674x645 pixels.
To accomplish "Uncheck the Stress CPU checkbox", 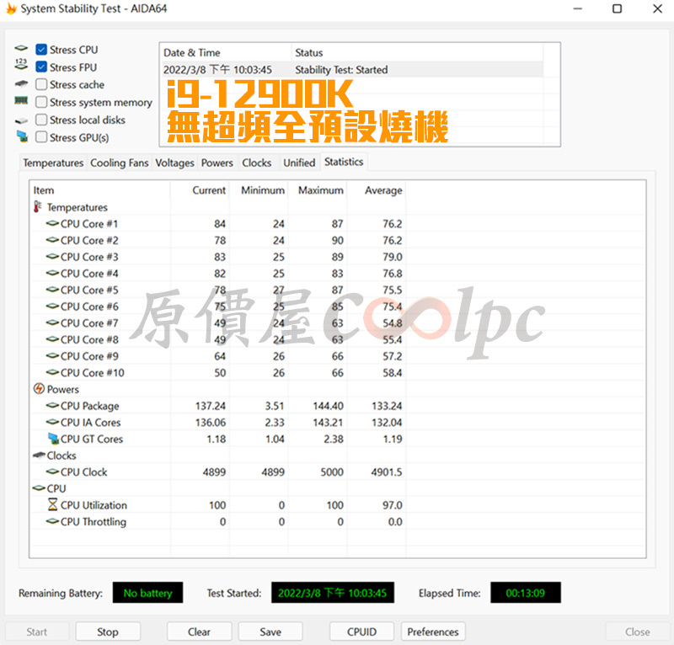I will pos(41,50).
